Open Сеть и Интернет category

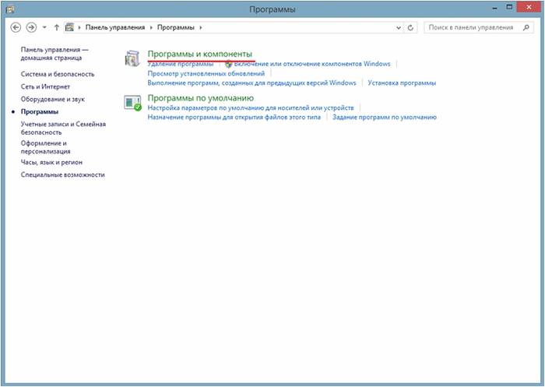point(45,86)
